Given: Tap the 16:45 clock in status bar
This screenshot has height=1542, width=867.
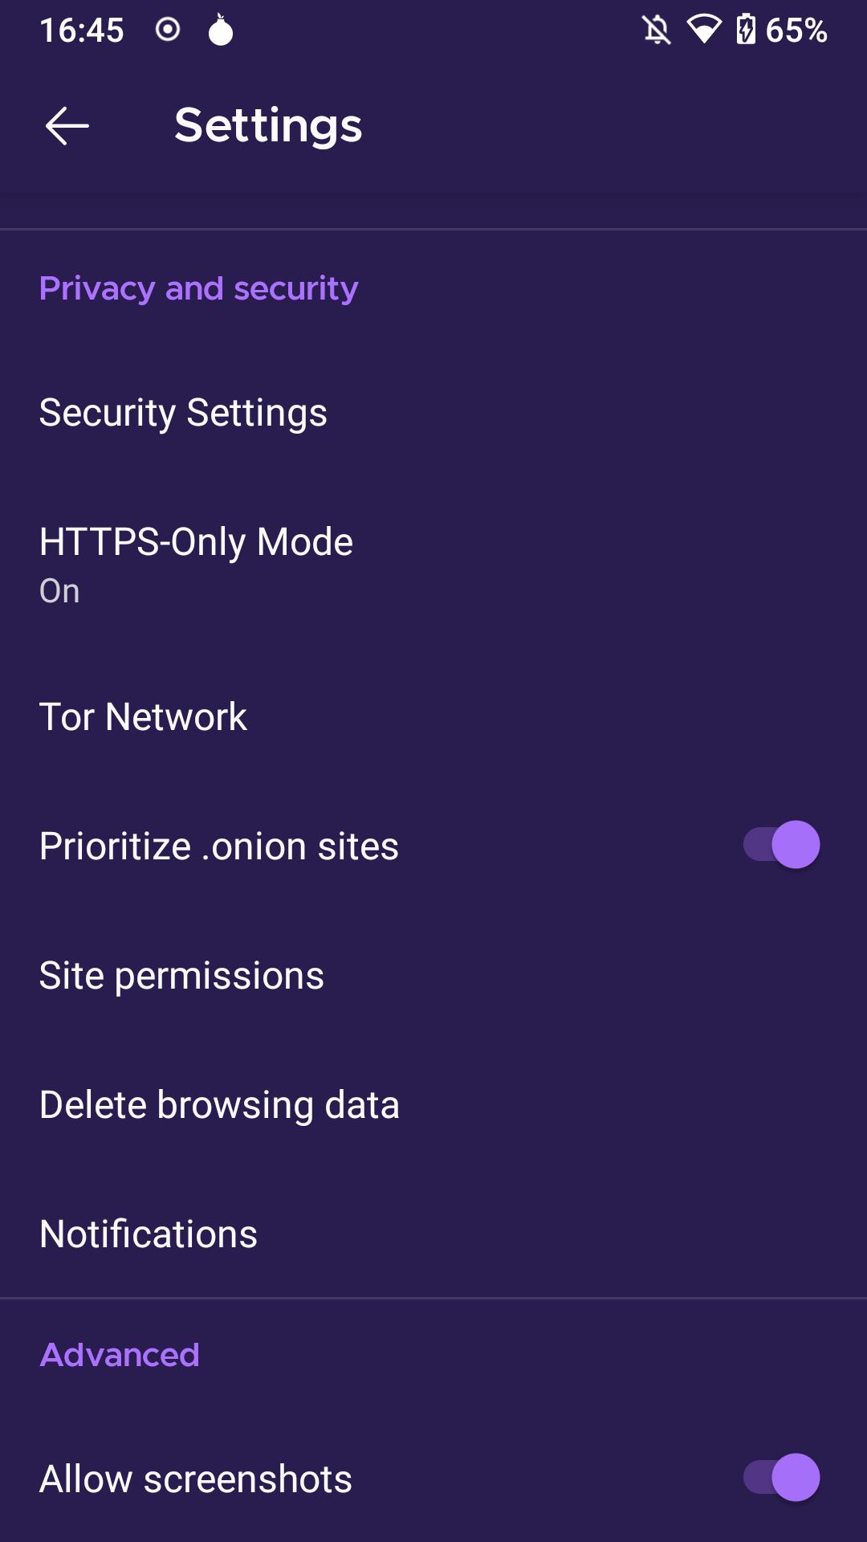Looking at the screenshot, I should (82, 31).
